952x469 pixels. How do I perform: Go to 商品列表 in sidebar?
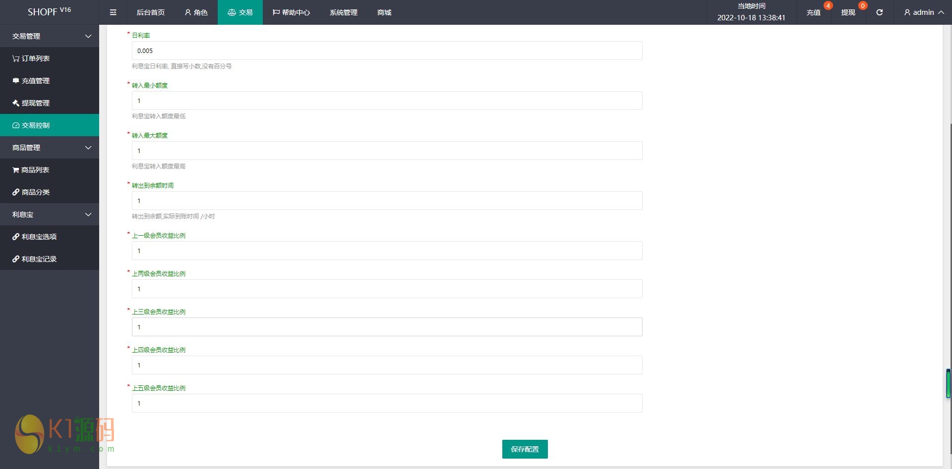[x=50, y=170]
